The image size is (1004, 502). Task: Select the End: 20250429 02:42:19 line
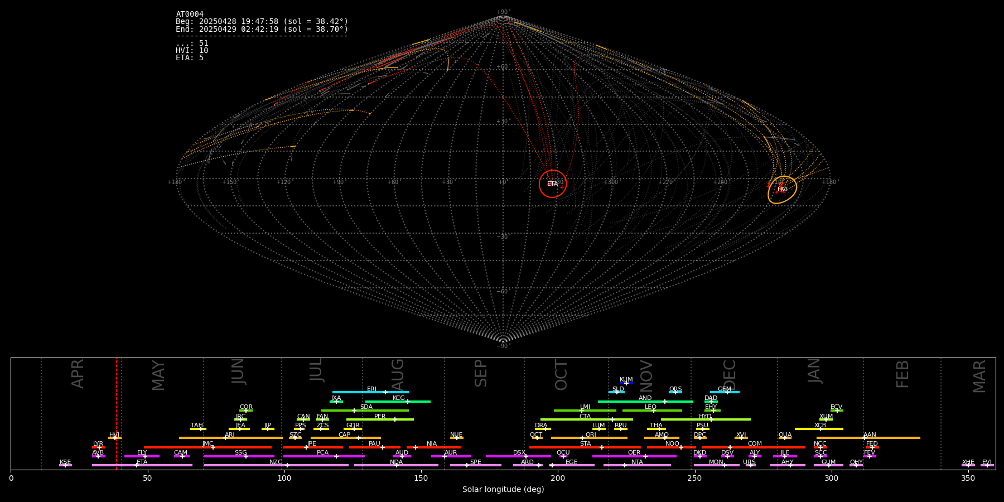click(262, 29)
